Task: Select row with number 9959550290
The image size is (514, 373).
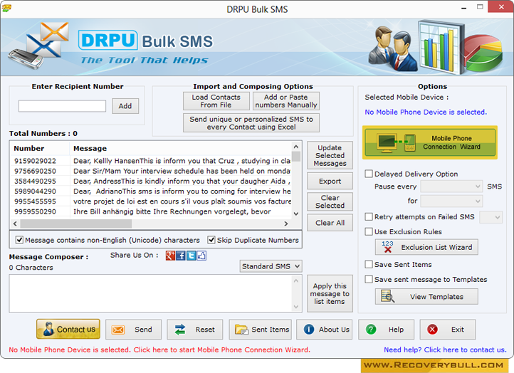Action: coord(151,211)
